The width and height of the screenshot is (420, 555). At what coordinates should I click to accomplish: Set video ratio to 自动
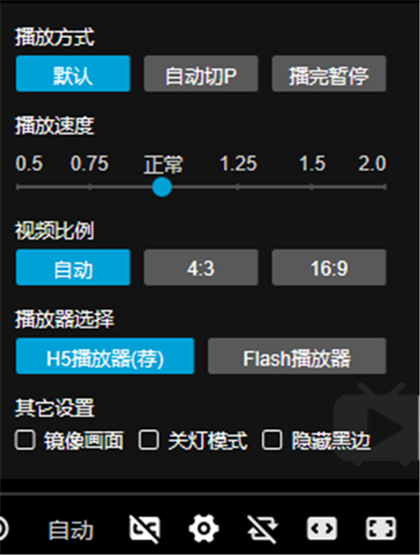coord(73,267)
